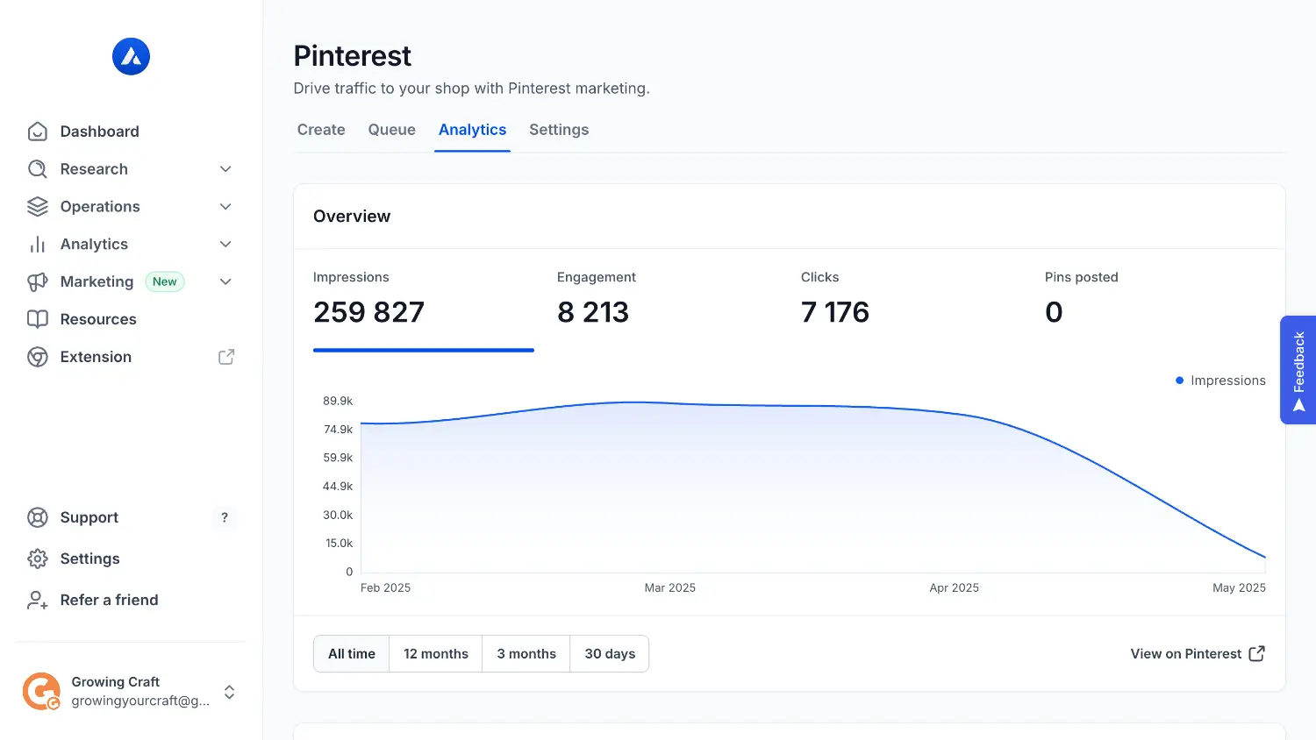This screenshot has width=1316, height=740.
Task: Toggle the Impressions legend dot
Action: click(x=1179, y=381)
